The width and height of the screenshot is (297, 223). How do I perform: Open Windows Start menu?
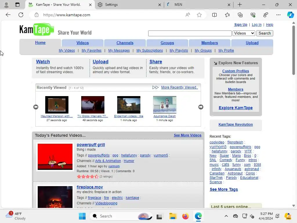click(82, 216)
